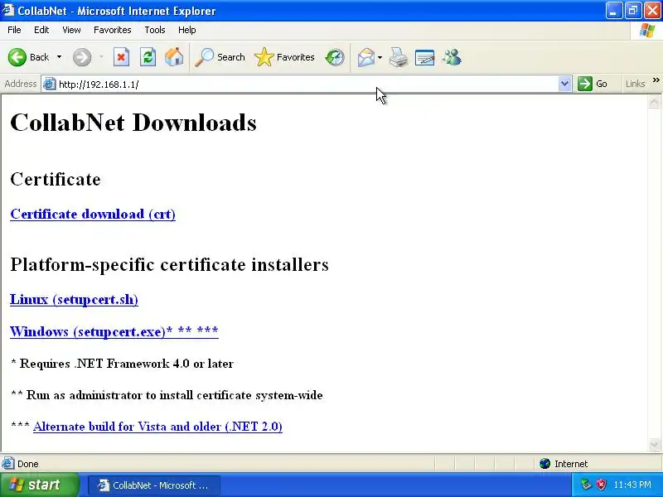Click the green Back arrow button

(x=17, y=57)
